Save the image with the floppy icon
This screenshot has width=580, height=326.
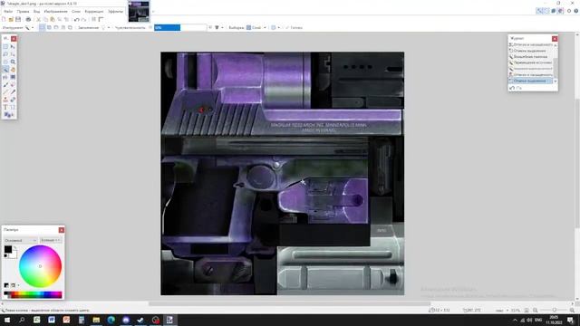(18, 19)
